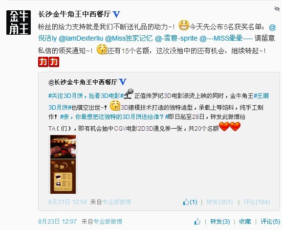Click 转发(3) to repost
282x230 pixels.
pyautogui.click(x=220, y=222)
